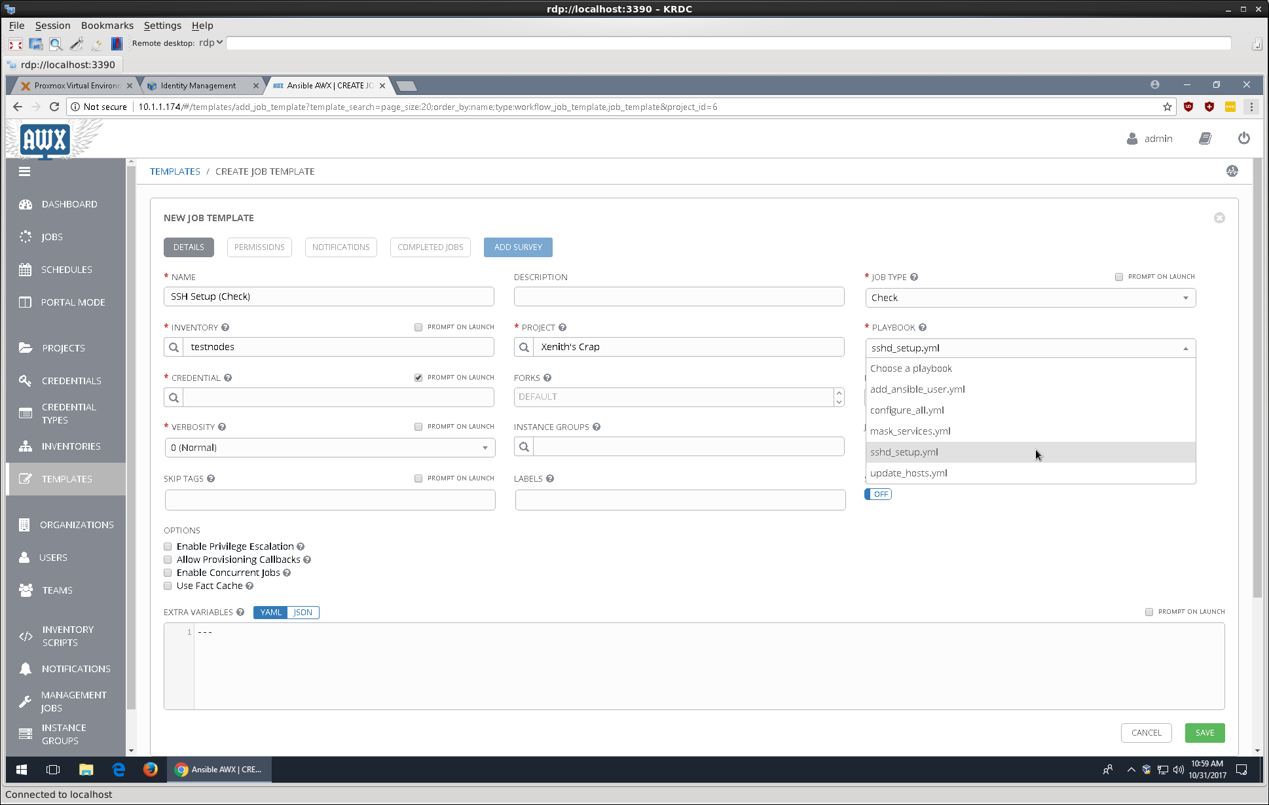Increment the Forks stepper

tap(839, 393)
